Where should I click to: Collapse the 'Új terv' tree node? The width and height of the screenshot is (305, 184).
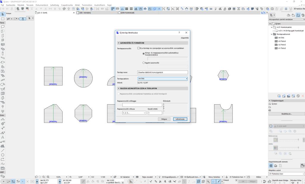click(x=270, y=24)
